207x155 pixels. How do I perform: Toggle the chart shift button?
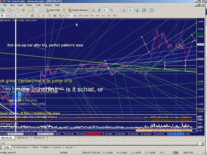(x=130, y=10)
